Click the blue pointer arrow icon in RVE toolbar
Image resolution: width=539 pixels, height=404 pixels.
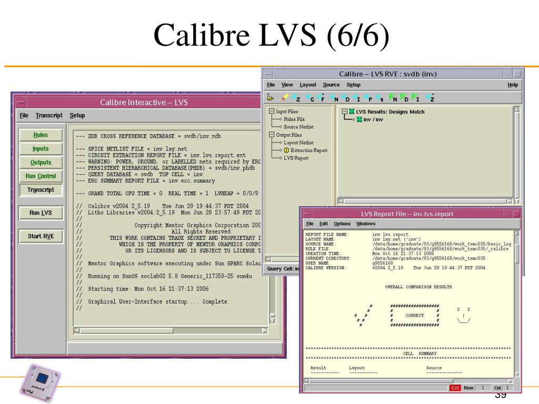[380, 98]
